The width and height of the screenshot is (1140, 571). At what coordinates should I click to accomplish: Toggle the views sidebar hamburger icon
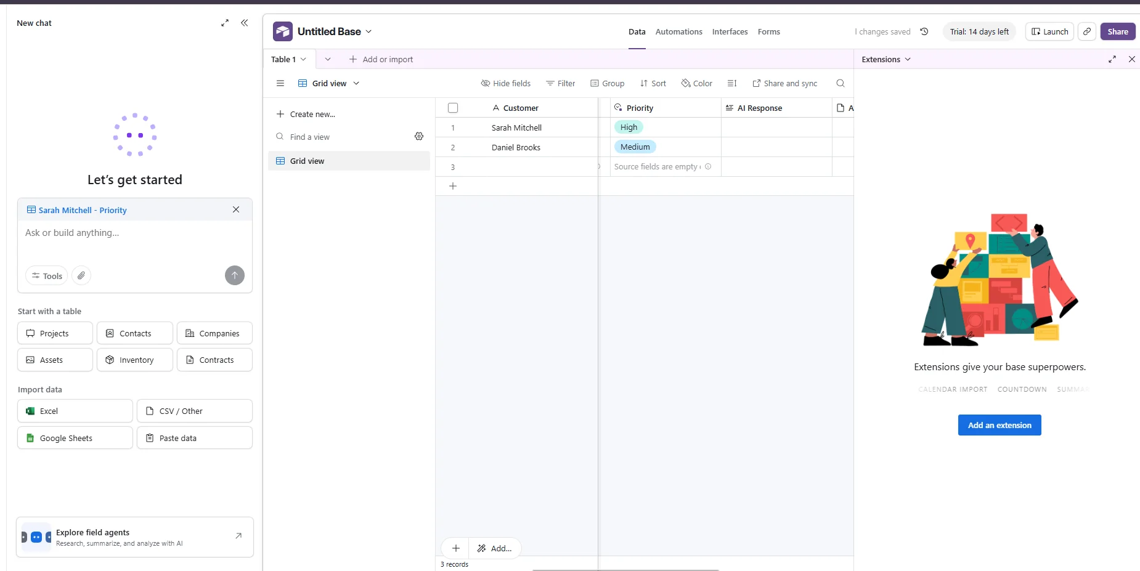[280, 83]
